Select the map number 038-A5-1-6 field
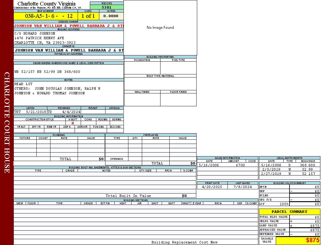This screenshot has width=321, height=245. [x=46, y=16]
